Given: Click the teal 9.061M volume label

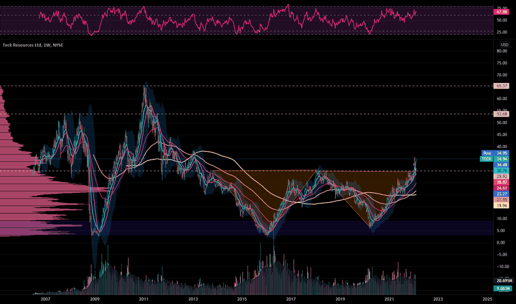Looking at the screenshot, I should (503, 289).
